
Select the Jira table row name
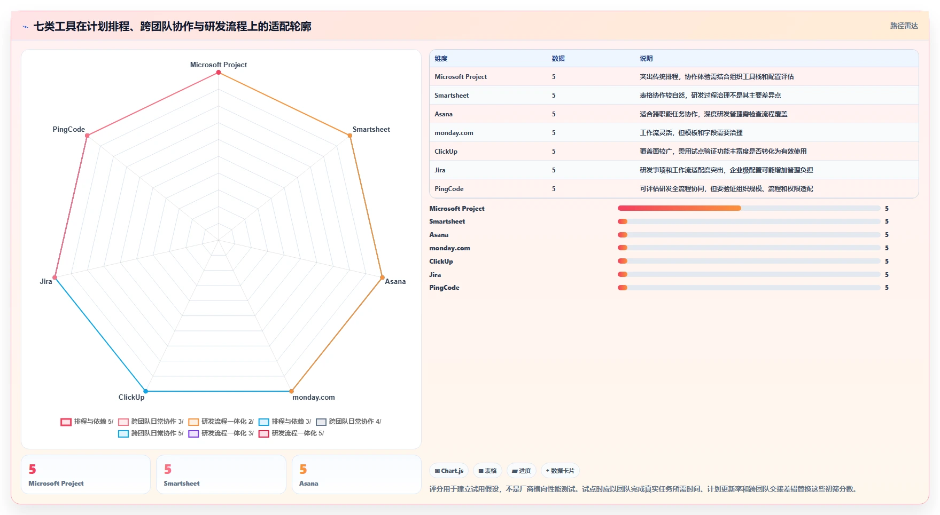click(440, 170)
